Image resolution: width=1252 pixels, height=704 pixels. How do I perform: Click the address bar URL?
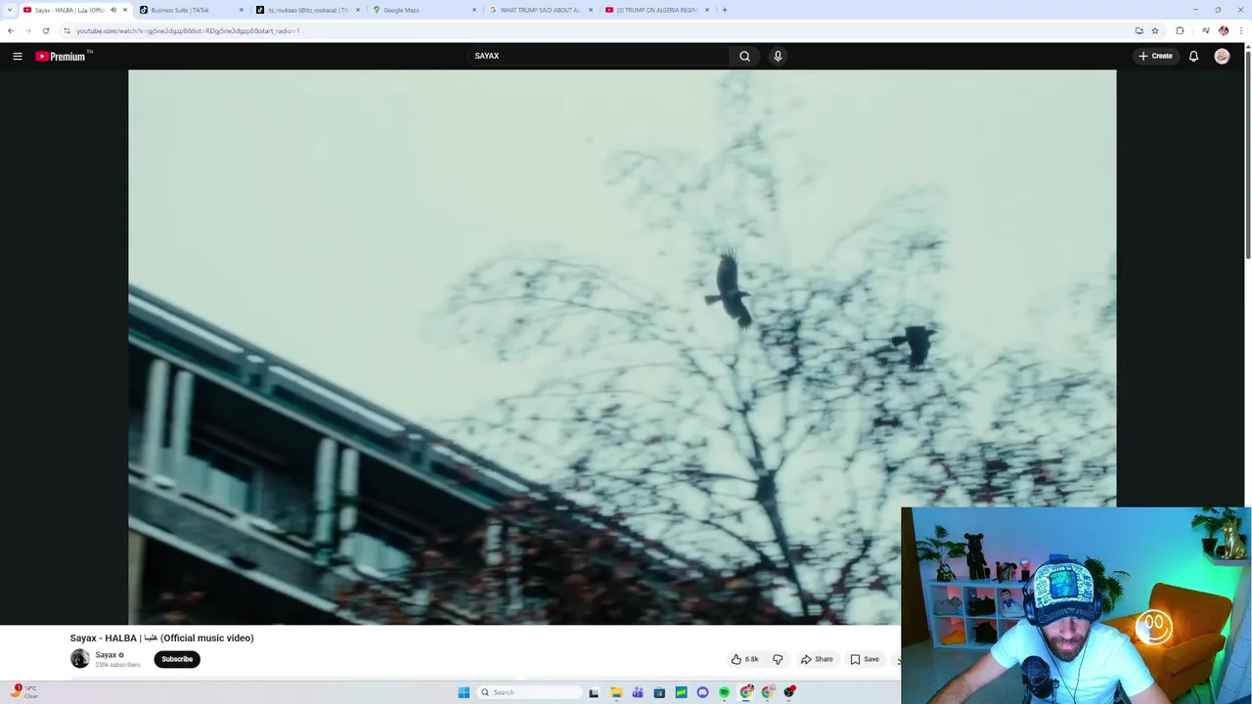coord(188,30)
